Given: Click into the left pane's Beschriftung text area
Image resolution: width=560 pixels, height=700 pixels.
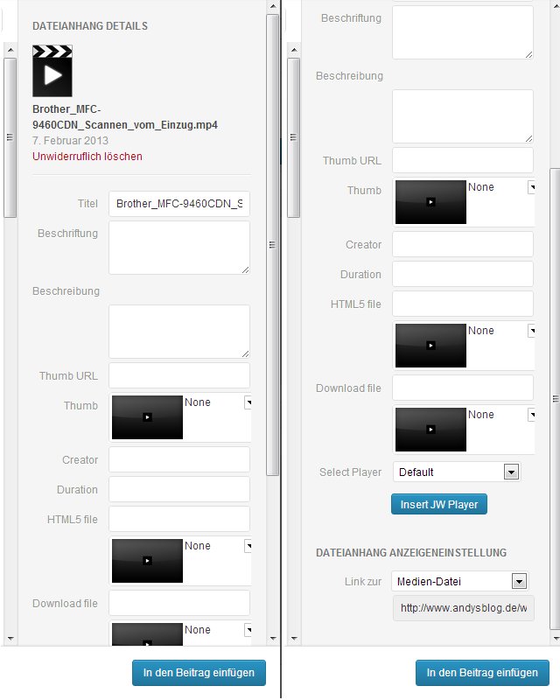Looking at the screenshot, I should point(179,247).
